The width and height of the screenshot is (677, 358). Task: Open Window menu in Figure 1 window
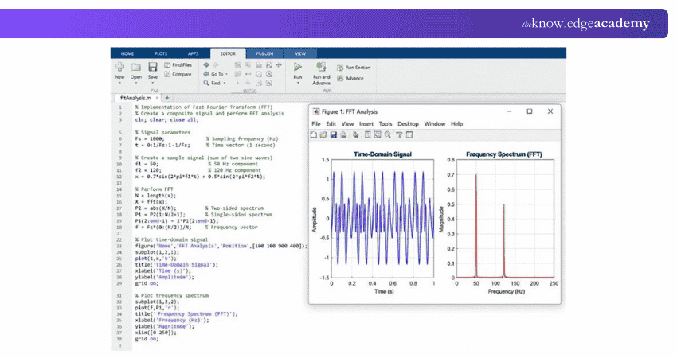(434, 124)
